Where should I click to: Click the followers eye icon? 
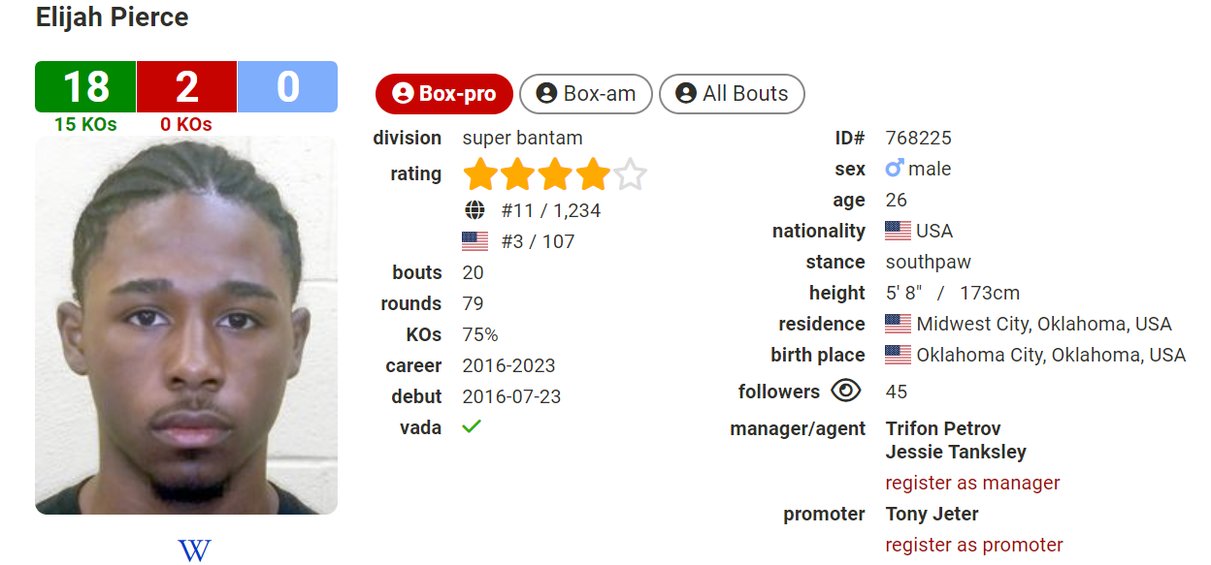846,391
